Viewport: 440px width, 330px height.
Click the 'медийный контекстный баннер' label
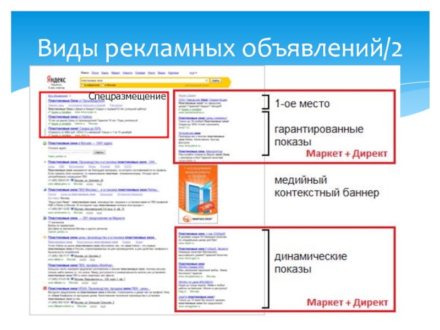pos(327,186)
